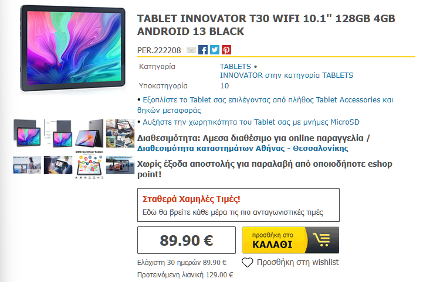Image resolution: width=440 pixels, height=282 pixels.
Task: Click Προσθήκη στη wishlist text
Action: point(297,262)
